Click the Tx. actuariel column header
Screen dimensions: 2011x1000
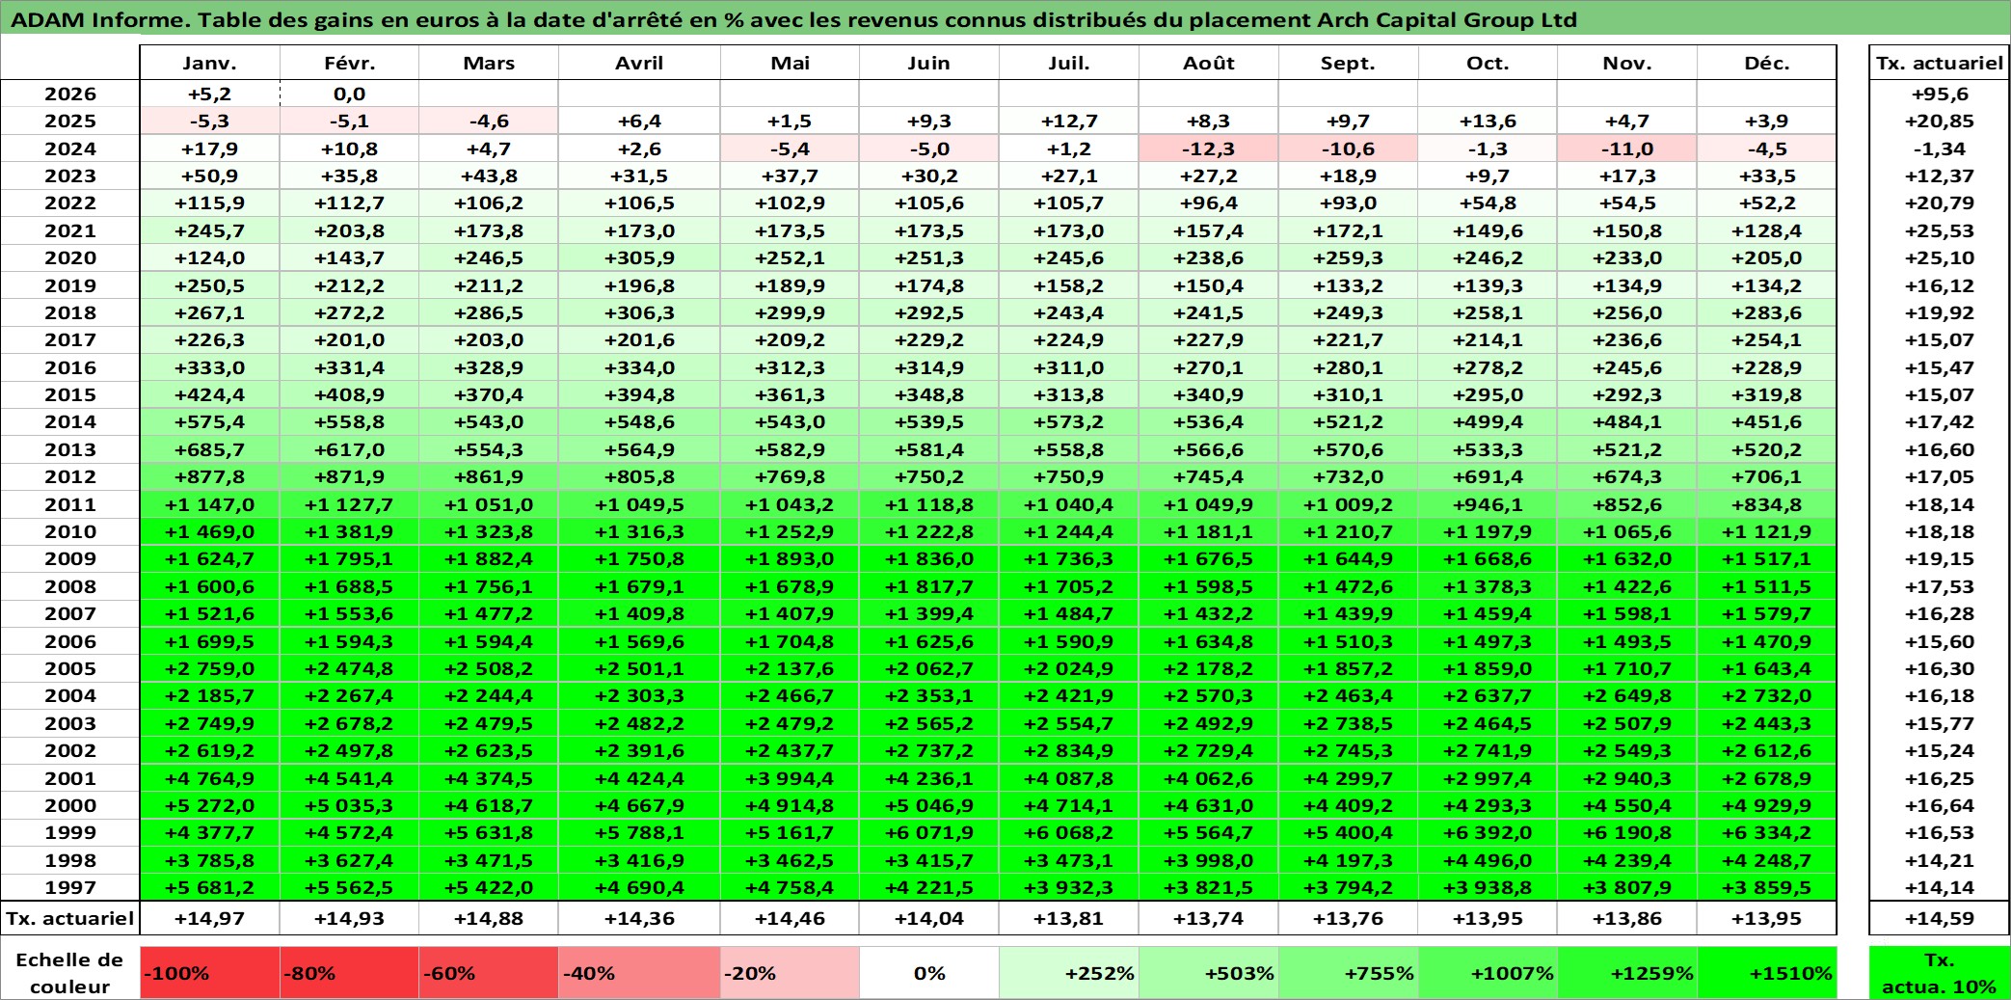click(x=1940, y=63)
